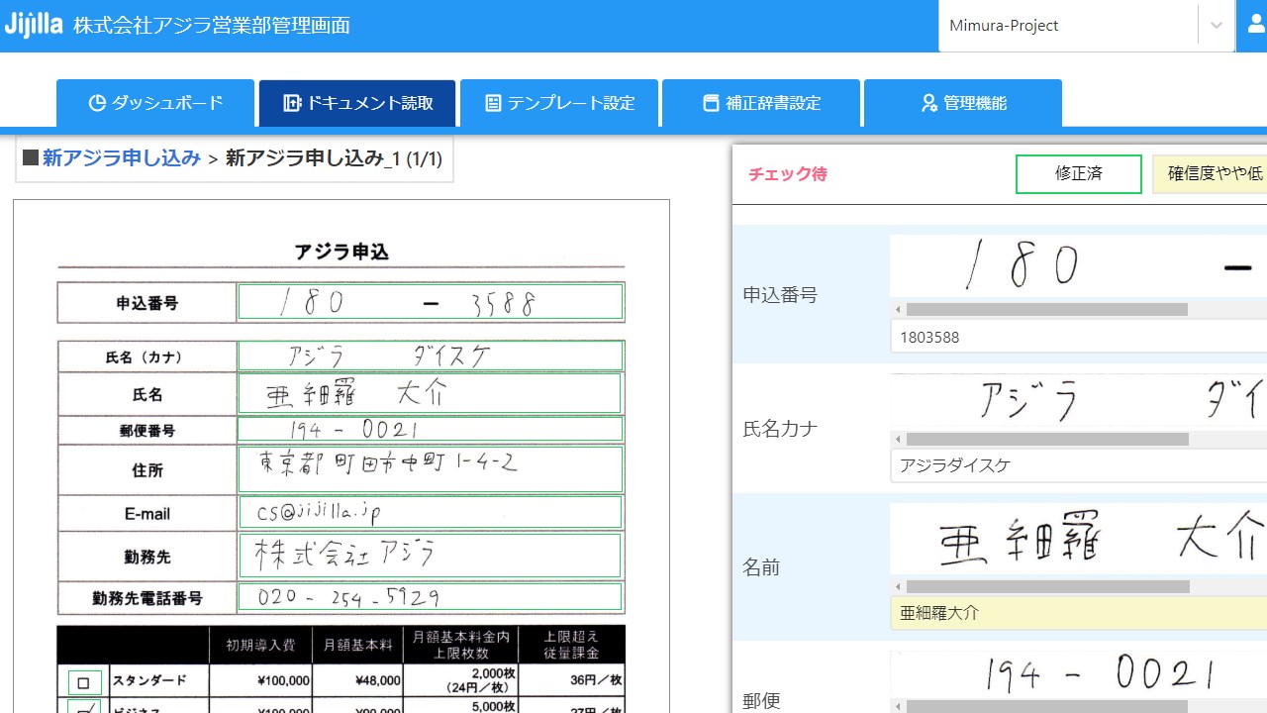
Task: Click the 月額基本料 column header
Action: coord(358,645)
